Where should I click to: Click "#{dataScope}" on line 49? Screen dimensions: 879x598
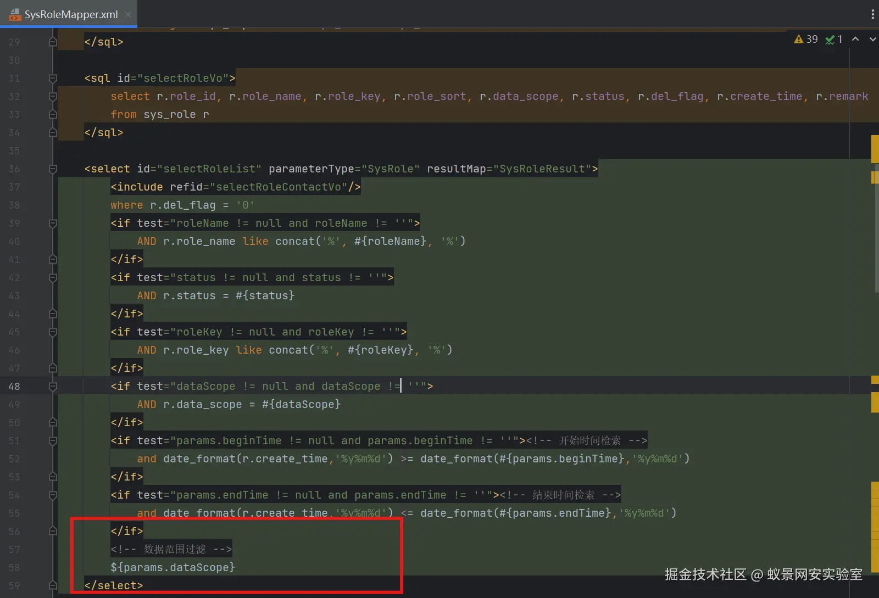click(x=302, y=405)
